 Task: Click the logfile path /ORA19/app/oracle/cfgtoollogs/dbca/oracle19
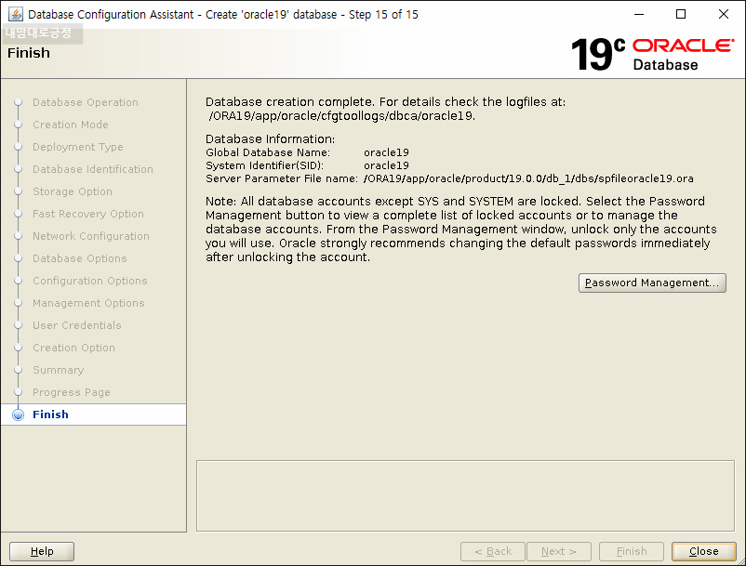tap(341, 115)
